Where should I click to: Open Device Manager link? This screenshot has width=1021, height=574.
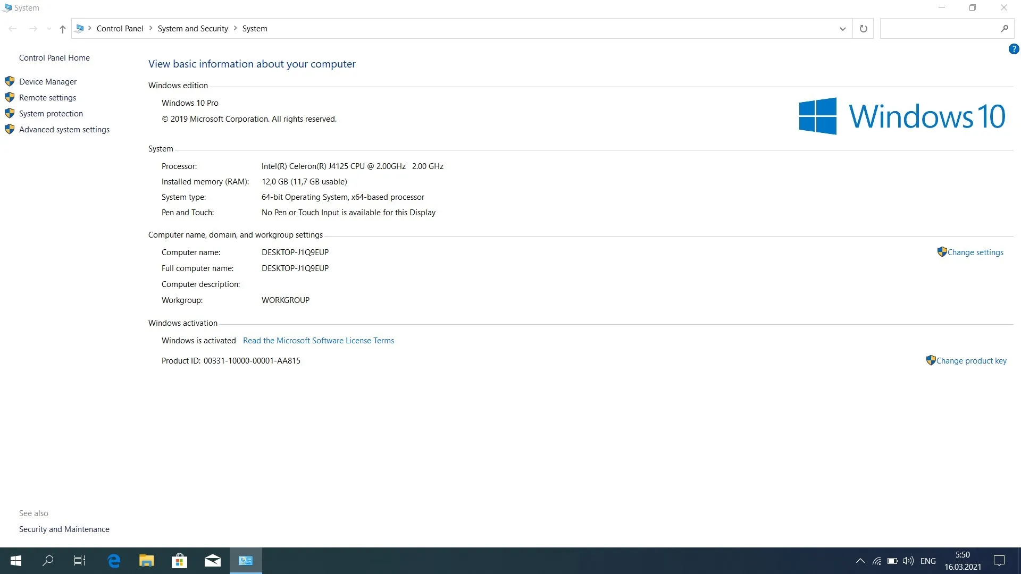pos(48,82)
